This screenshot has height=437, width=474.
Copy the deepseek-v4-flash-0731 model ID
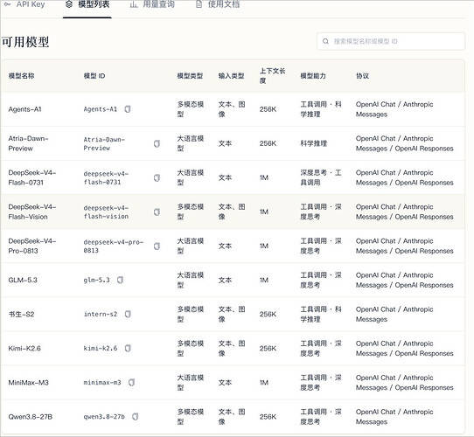pos(157,177)
